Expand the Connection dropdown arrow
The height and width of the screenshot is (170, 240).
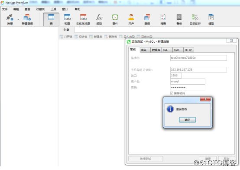pyautogui.click(x=18, y=19)
